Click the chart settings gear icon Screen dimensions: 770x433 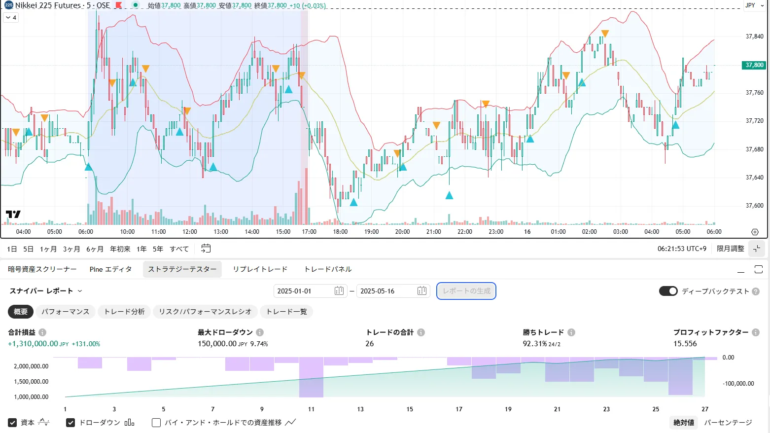(x=755, y=232)
